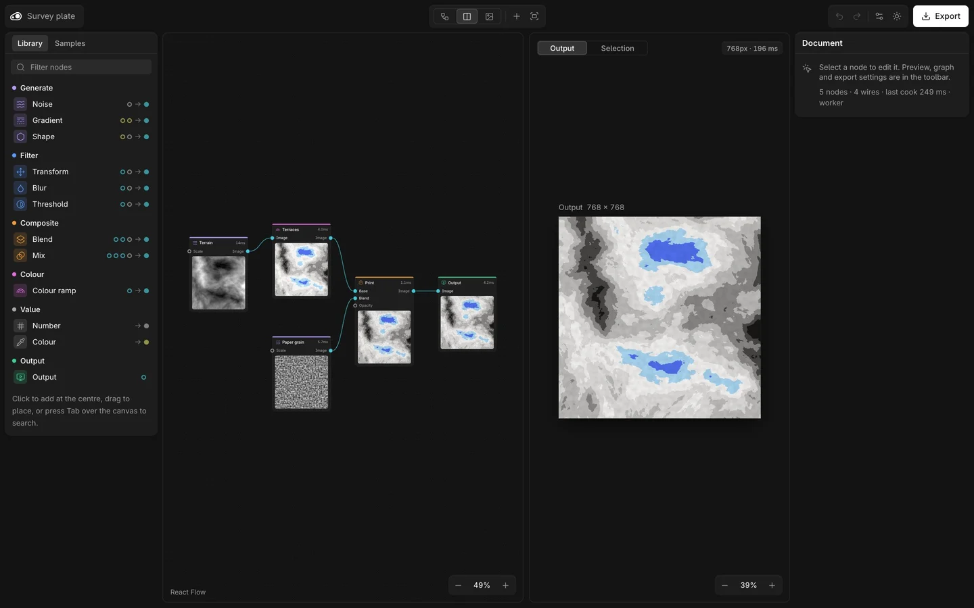The width and height of the screenshot is (974, 608).
Task: Click the Composite category heading
Action: coord(39,223)
